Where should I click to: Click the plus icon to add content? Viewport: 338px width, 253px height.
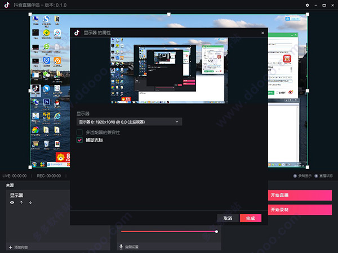tap(10, 247)
